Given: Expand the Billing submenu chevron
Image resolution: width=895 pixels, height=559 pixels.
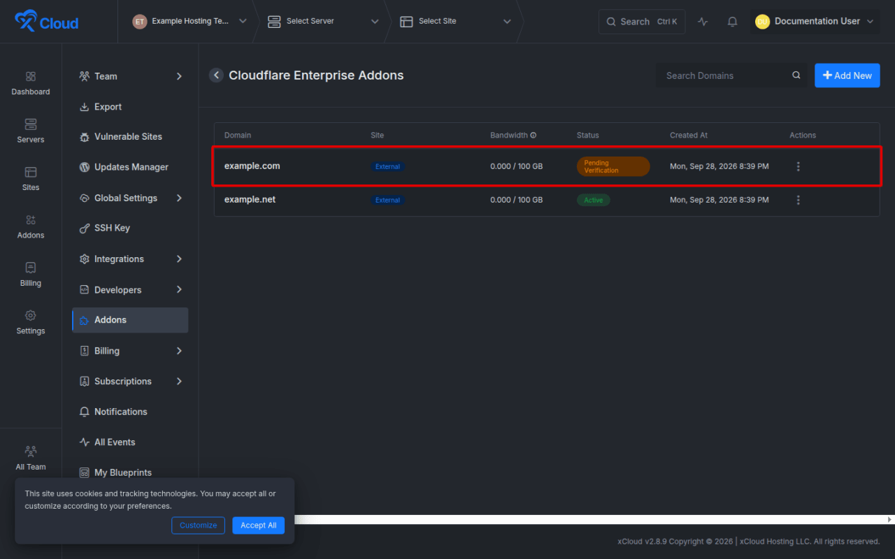Looking at the screenshot, I should [179, 351].
